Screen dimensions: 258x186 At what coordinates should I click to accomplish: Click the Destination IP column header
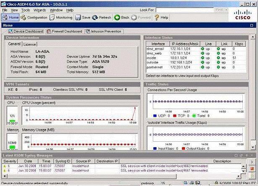[107, 161]
